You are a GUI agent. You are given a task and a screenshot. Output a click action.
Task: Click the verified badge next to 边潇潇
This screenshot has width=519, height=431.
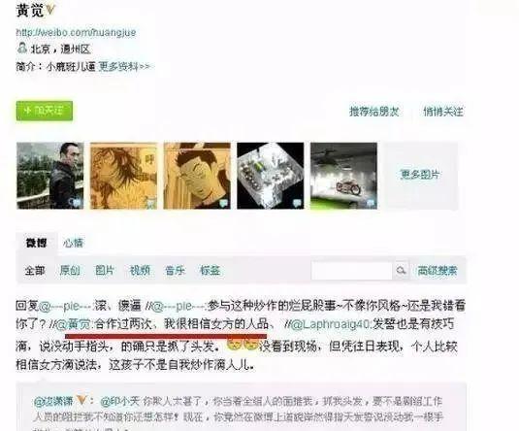[x=81, y=401]
